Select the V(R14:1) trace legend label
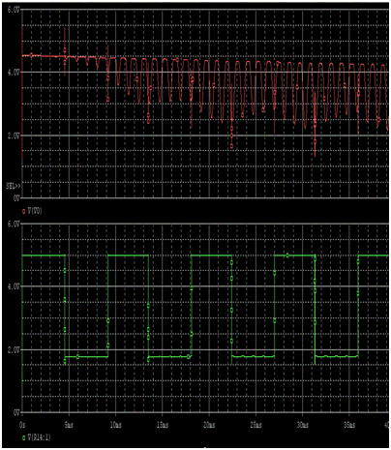Screen dimensions: 391x450 tap(39, 437)
